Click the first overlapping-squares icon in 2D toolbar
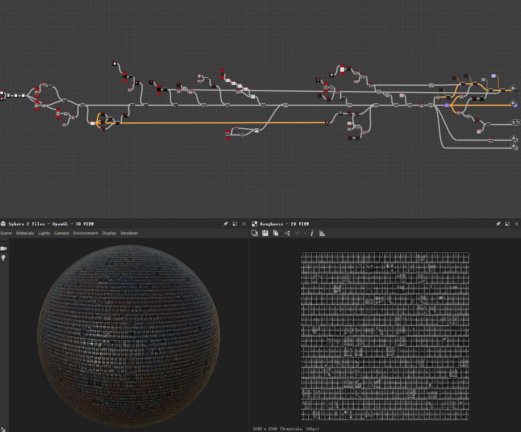 point(255,233)
